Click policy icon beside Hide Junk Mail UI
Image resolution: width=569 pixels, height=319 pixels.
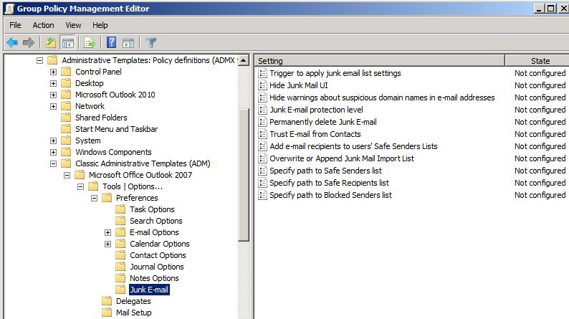pyautogui.click(x=262, y=85)
